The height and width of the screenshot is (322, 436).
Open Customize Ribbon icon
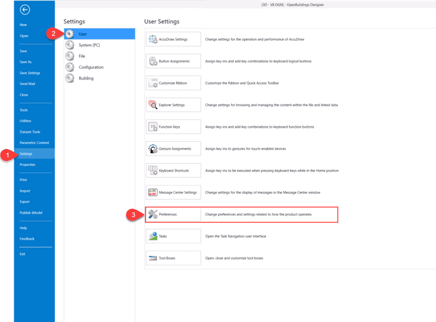153,83
